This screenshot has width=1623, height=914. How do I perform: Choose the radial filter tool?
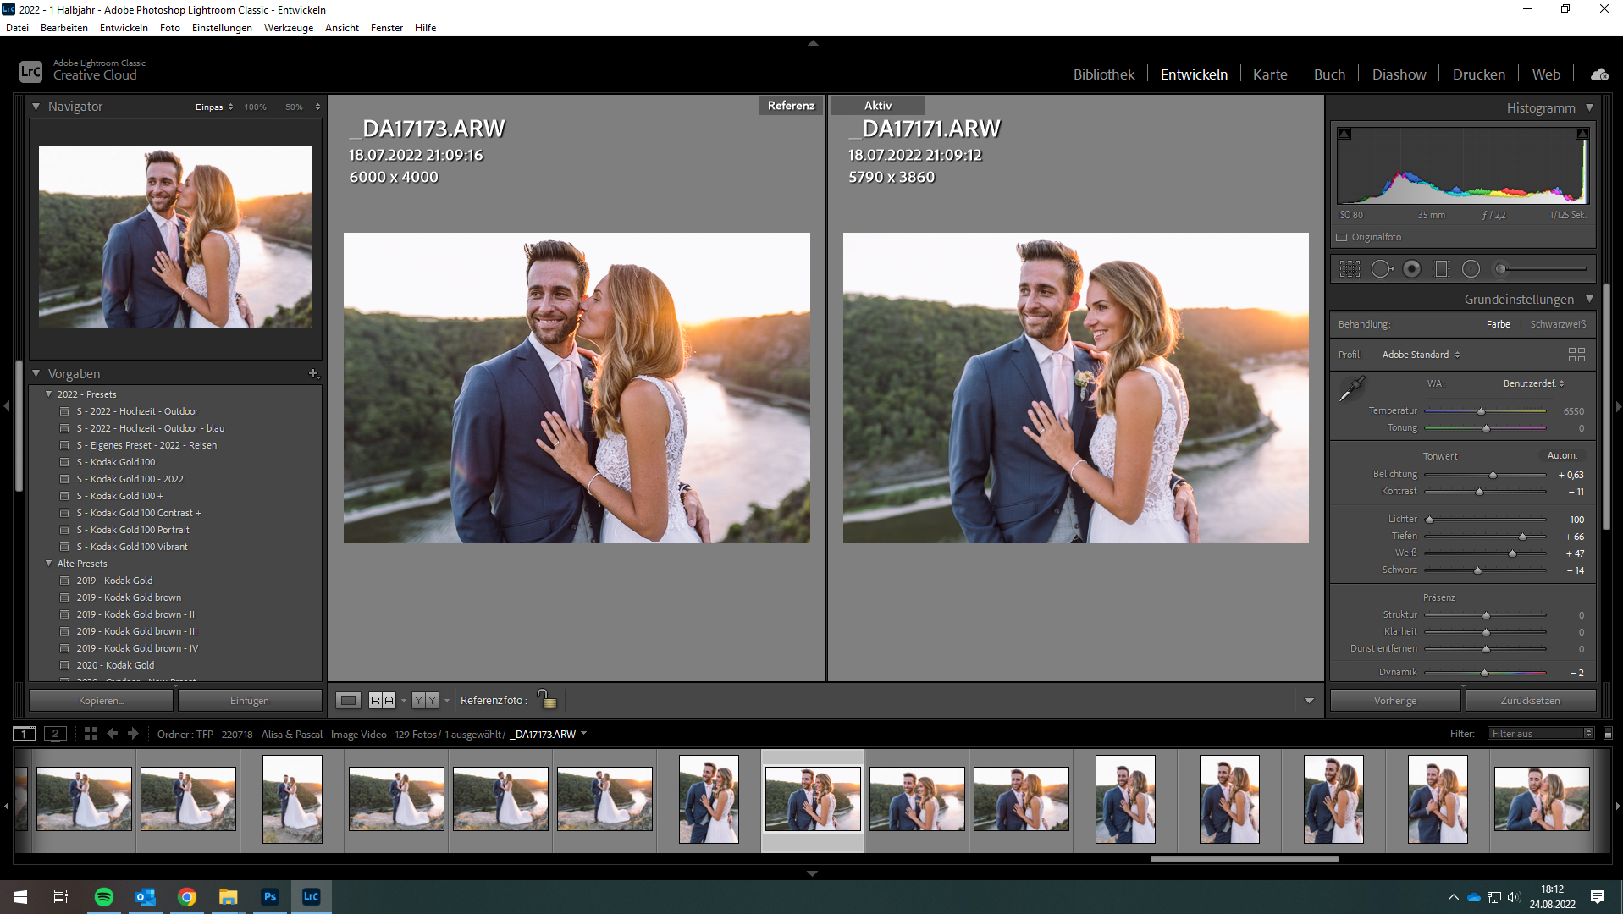tap(1471, 269)
